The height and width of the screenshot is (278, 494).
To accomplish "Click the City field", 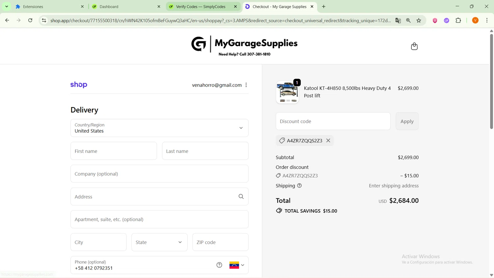I will pos(98,242).
